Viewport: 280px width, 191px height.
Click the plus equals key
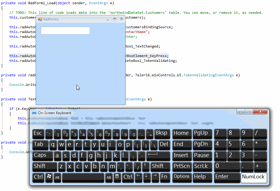click(x=150, y=134)
